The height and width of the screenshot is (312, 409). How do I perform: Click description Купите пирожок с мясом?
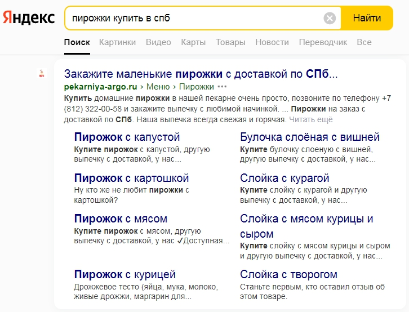pyautogui.click(x=152, y=236)
